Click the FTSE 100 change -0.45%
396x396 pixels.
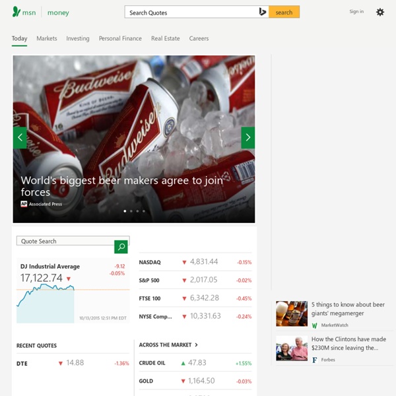244,298
